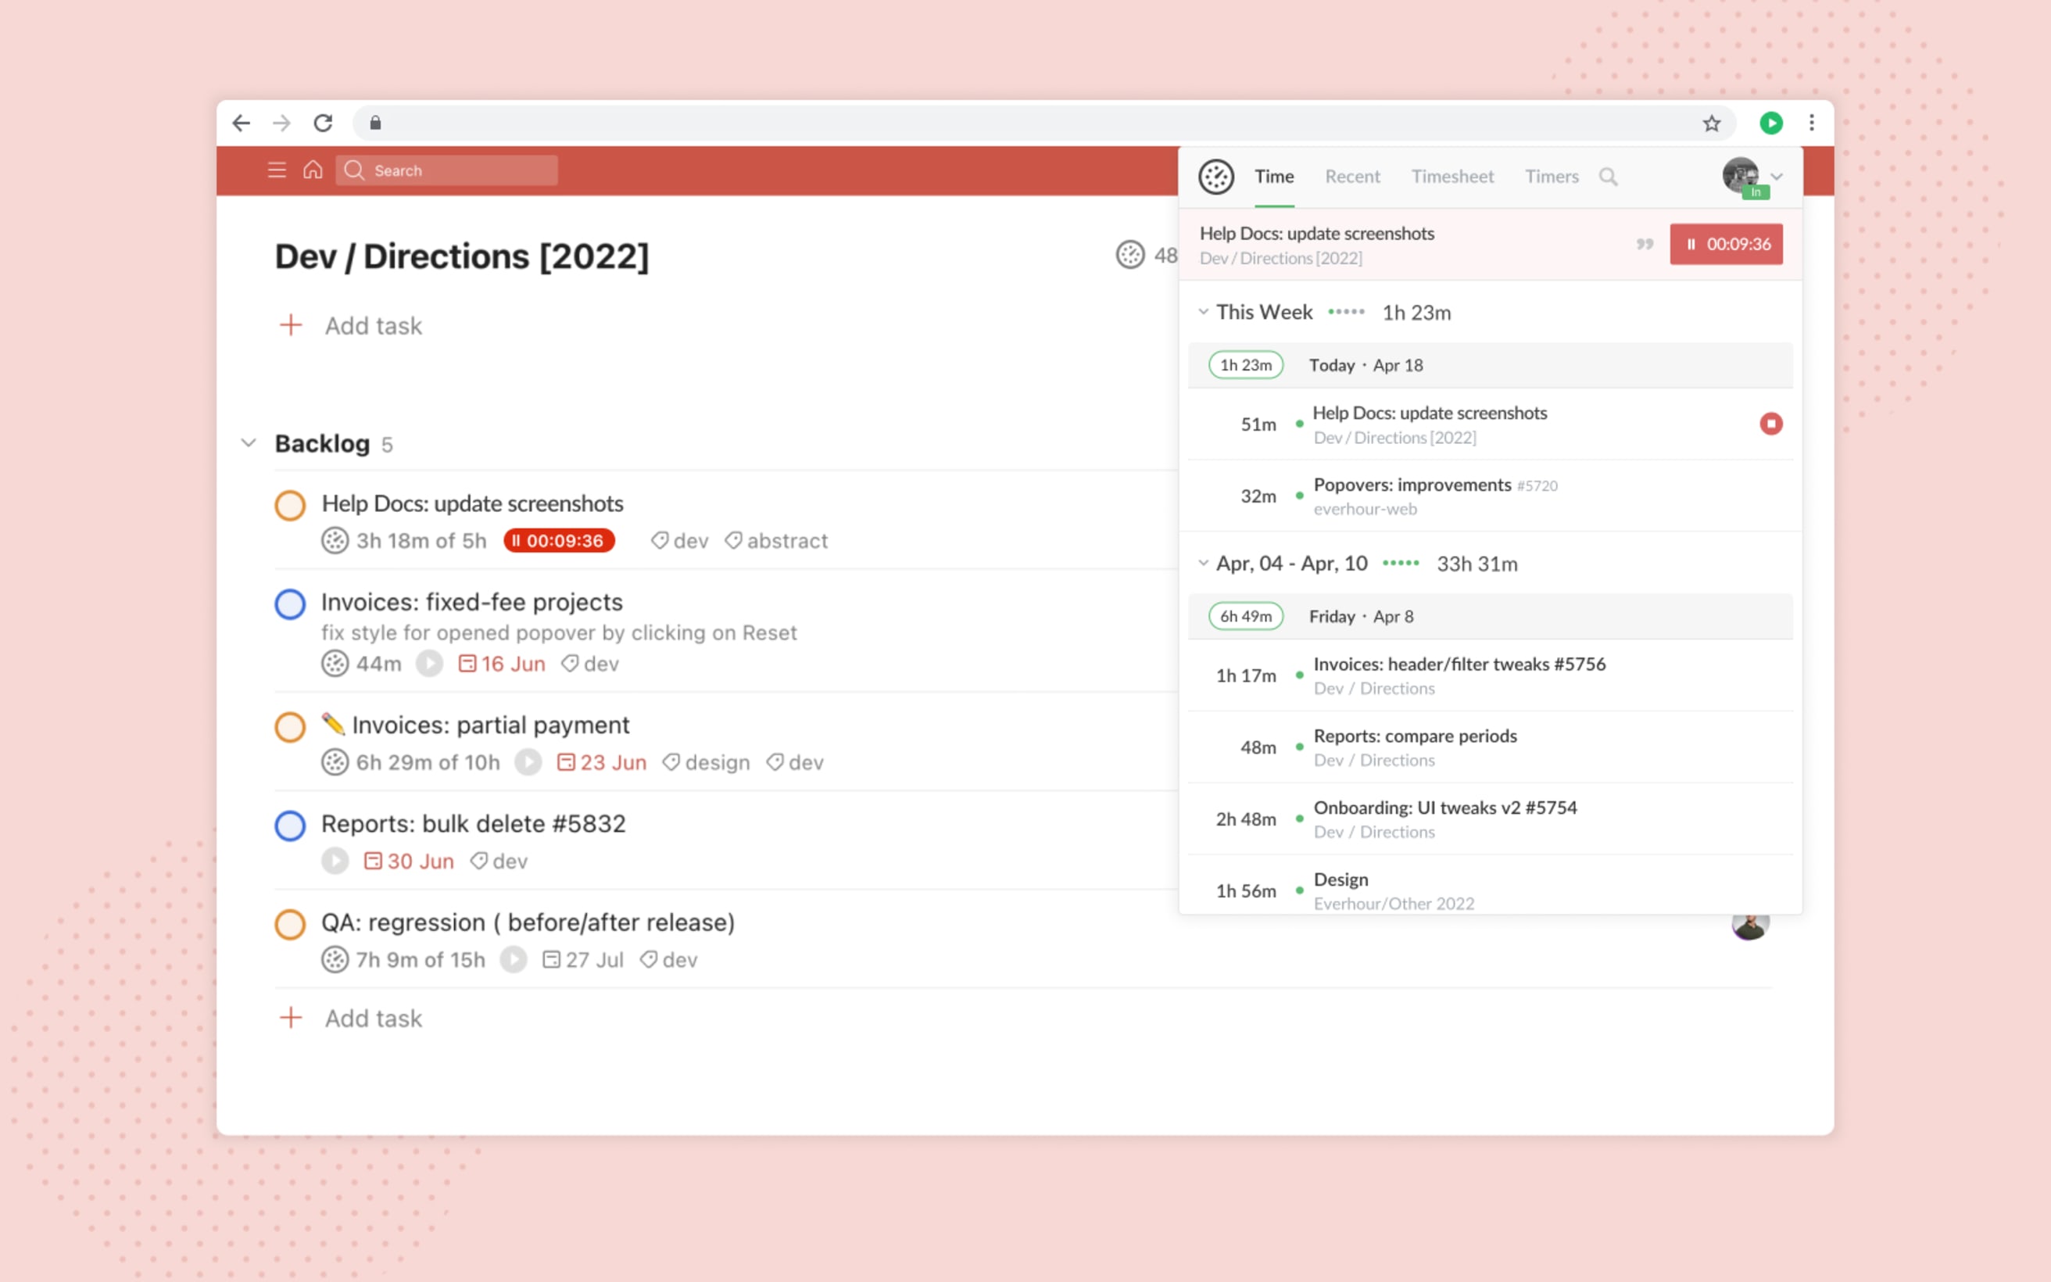Image resolution: width=2051 pixels, height=1282 pixels.
Task: Complete the QA: regression task circle
Action: pos(290,924)
